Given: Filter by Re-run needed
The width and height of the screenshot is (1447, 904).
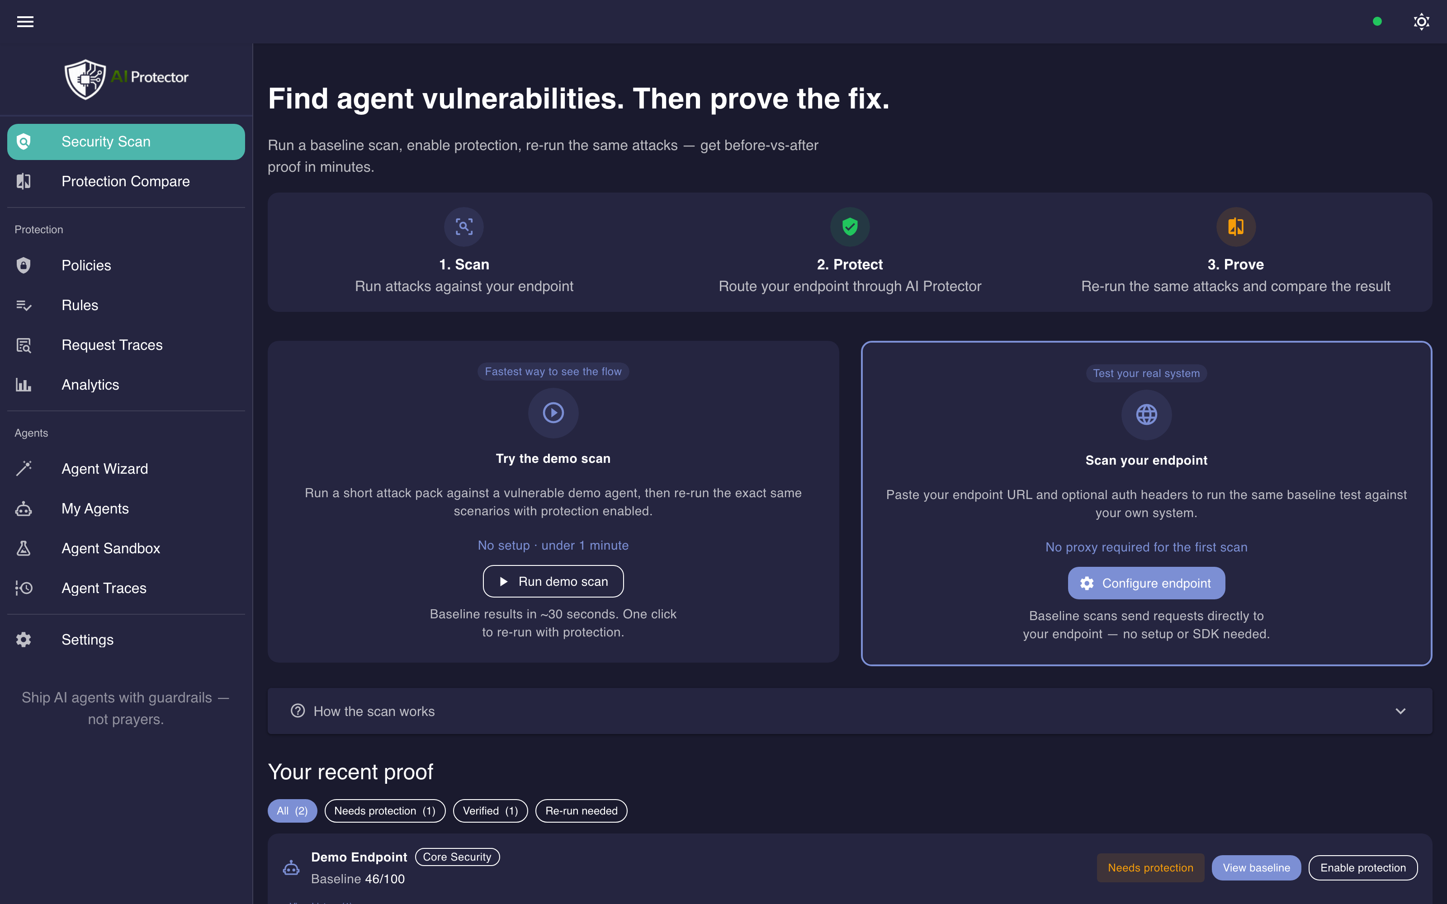Looking at the screenshot, I should [581, 811].
